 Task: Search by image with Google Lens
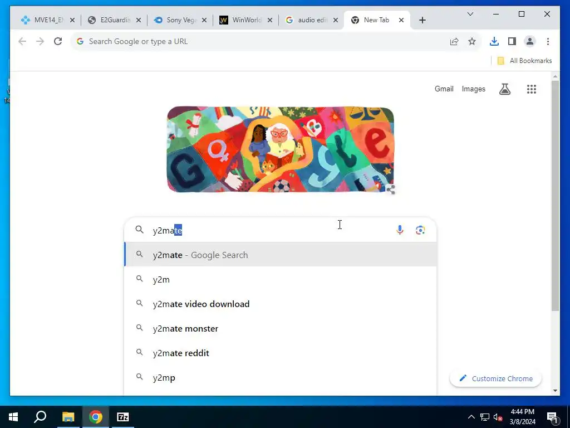(420, 230)
